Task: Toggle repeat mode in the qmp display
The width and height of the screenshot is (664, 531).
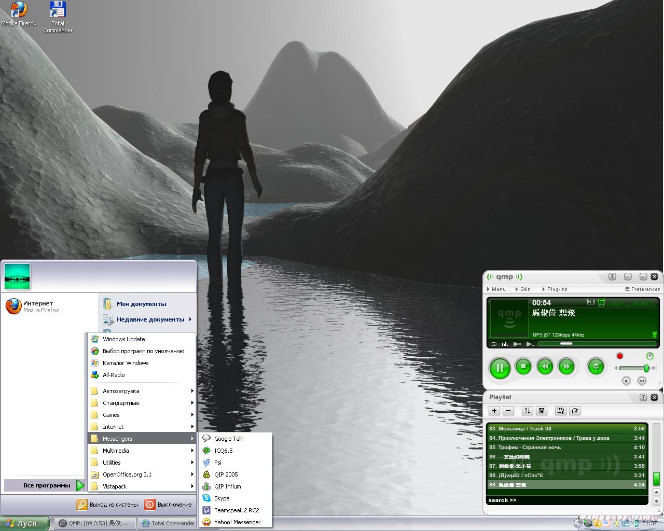Action: tap(494, 344)
